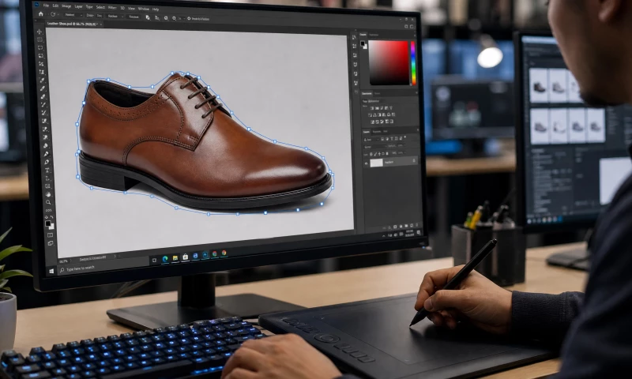Toggle lock image pixels
This screenshot has width=632, height=379.
point(375,154)
